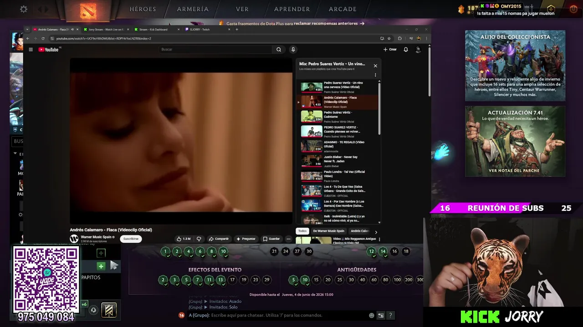Image resolution: width=583 pixels, height=327 pixels.
Task: Open Dota 2 settings gear
Action: [x=24, y=9]
